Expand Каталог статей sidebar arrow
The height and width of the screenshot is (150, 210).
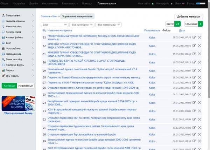(33, 32)
